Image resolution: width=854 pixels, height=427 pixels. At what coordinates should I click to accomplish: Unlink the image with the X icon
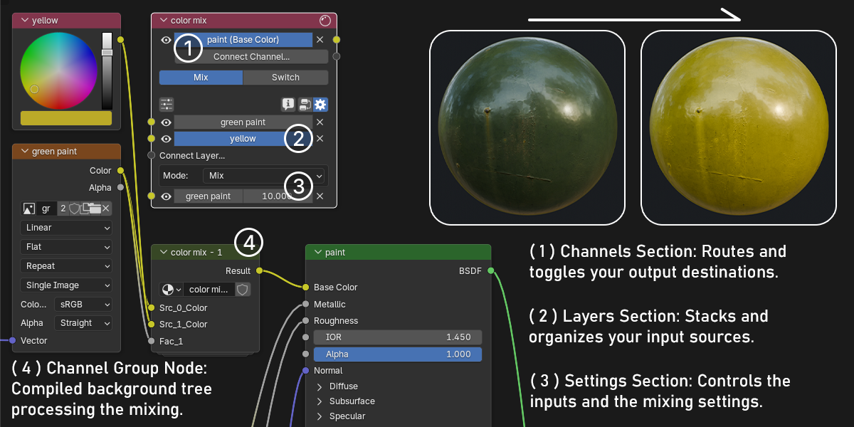click(105, 209)
